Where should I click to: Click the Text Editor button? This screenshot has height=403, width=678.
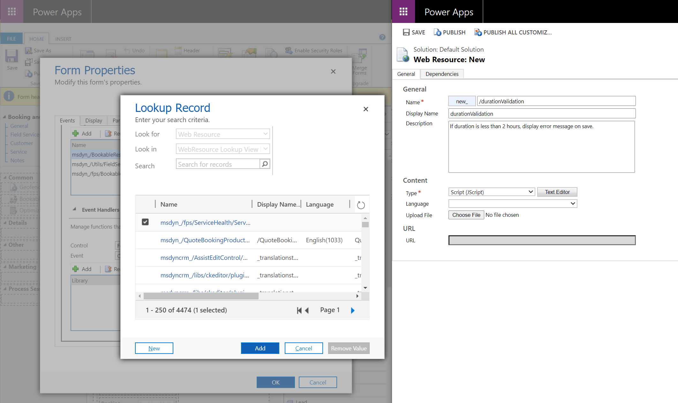pos(557,192)
